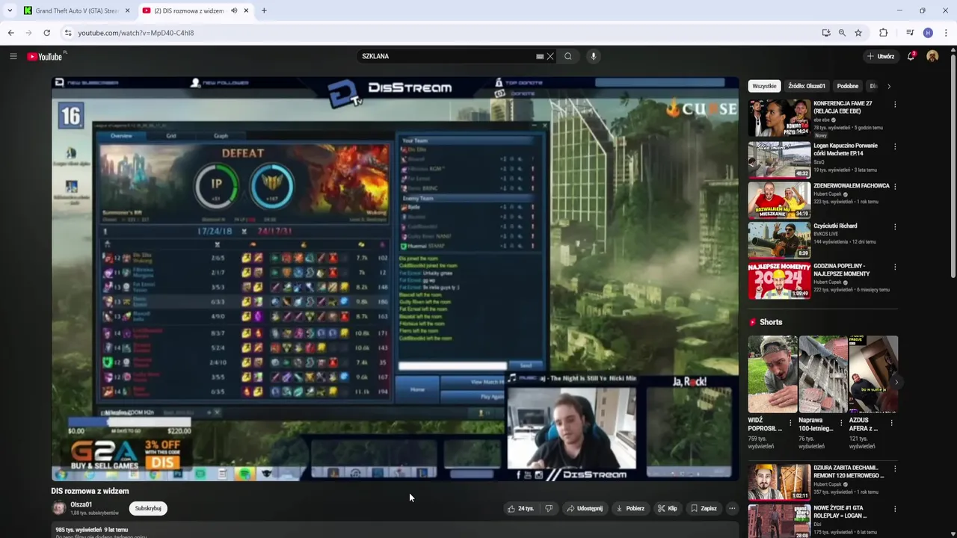Open KONFERENCJA FAME 27 video thumbnail
The width and height of the screenshot is (957, 538).
779,117
